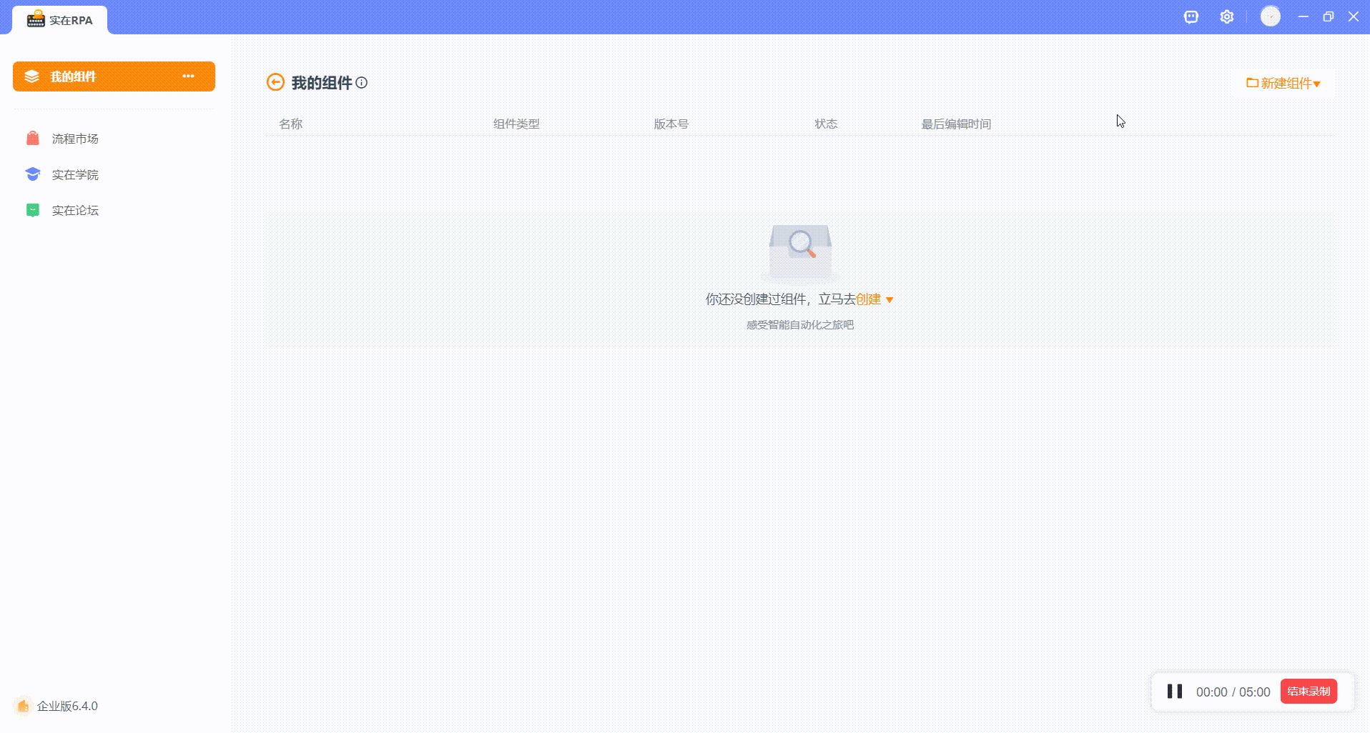Restore down the window

pos(1329,16)
